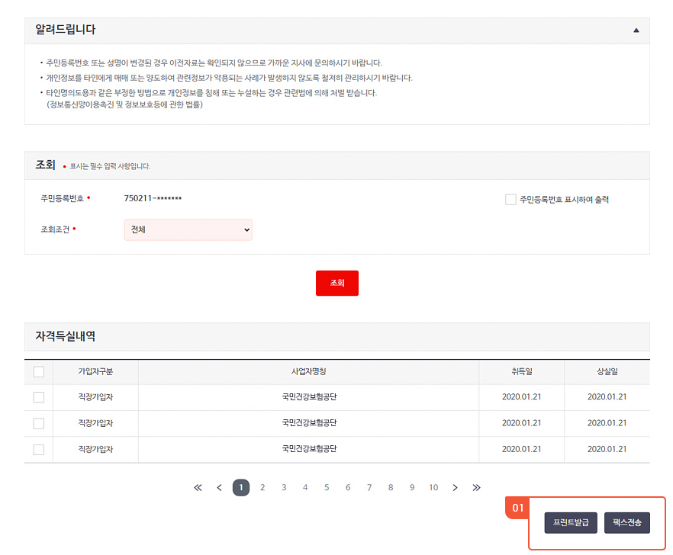673x555 pixels.
Task: Check the first 직장가입자 row checkbox
Action: point(39,397)
